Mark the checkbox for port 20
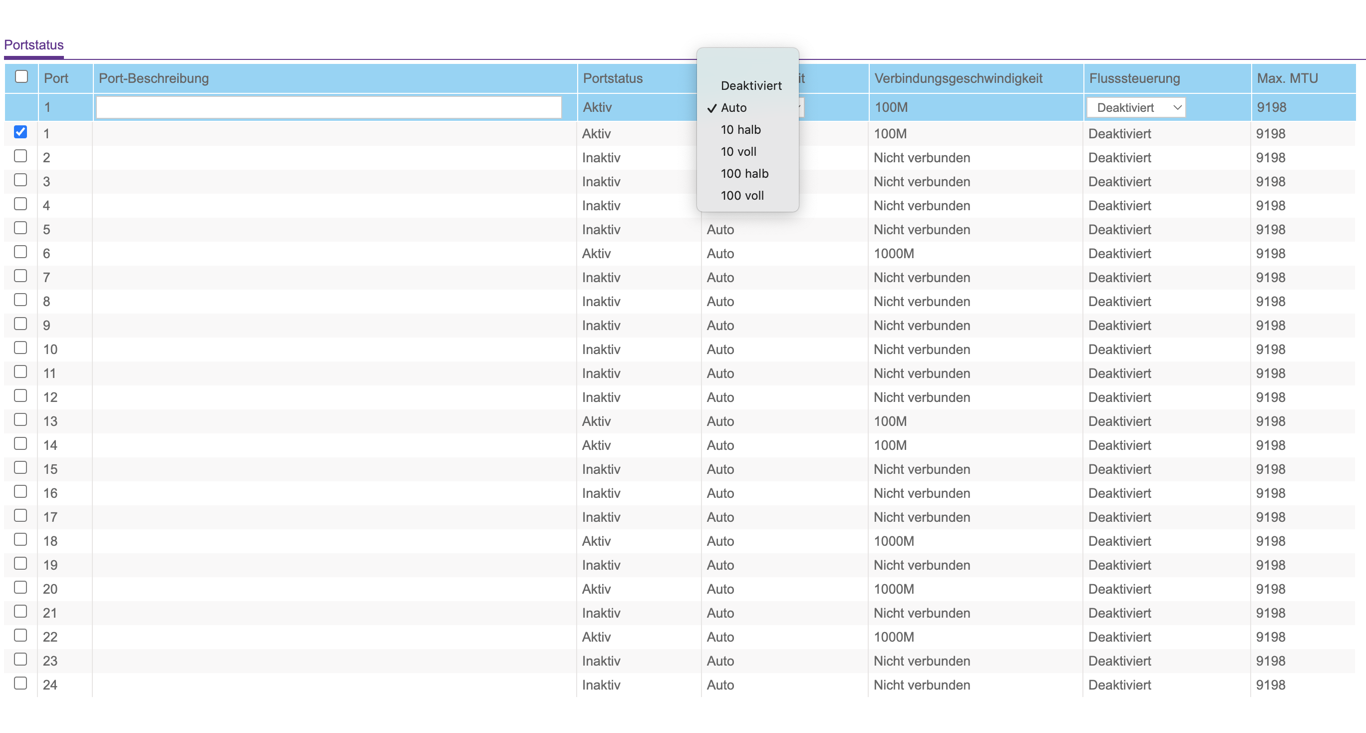 (x=20, y=587)
